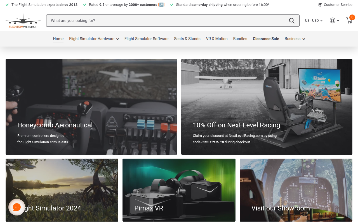Viewport: 358px width, 223px height.
Task: Open the Clearance Sale menu item
Action: [266, 39]
